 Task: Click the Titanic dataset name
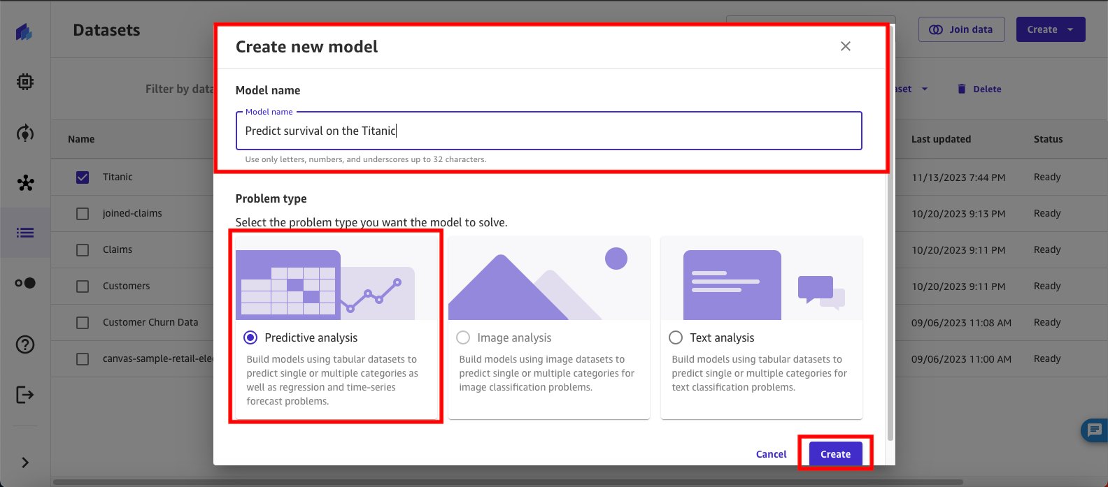click(118, 177)
